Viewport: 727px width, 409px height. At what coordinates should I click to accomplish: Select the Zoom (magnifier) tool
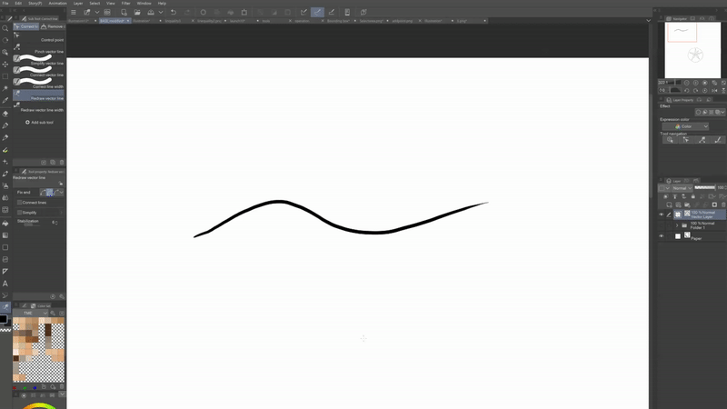click(x=5, y=28)
